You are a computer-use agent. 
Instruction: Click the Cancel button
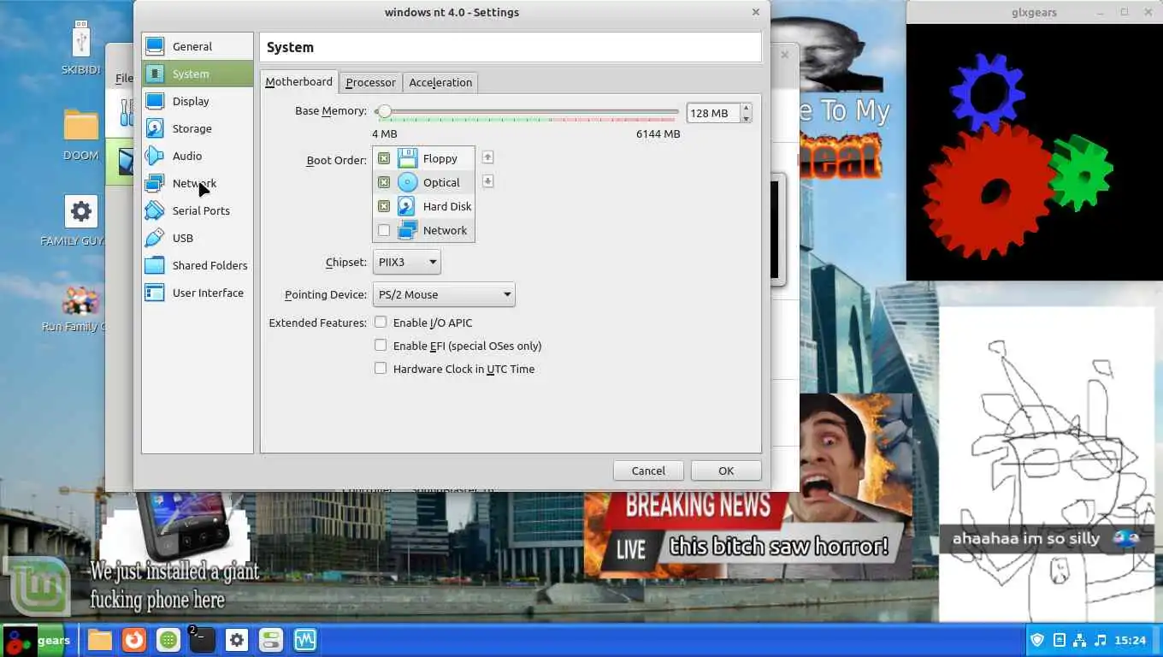click(x=648, y=471)
